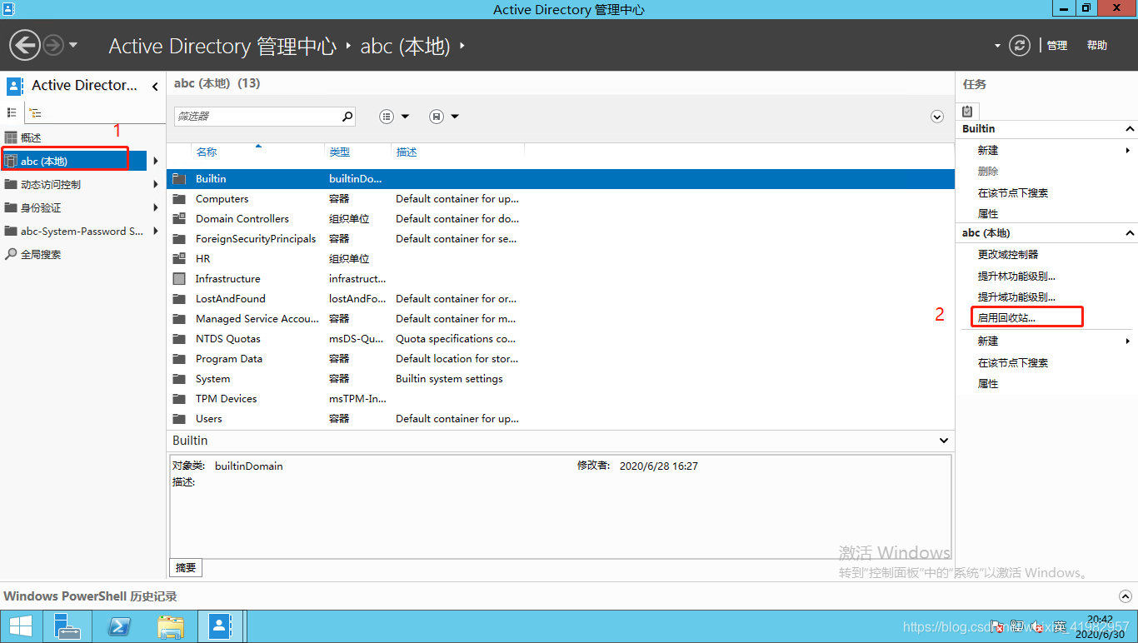The height and width of the screenshot is (643, 1138).
Task: Select the Users container folder icon
Action: point(179,418)
